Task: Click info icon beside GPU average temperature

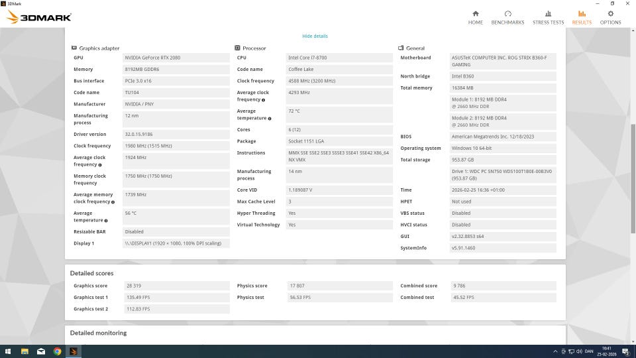Action: click(105, 220)
